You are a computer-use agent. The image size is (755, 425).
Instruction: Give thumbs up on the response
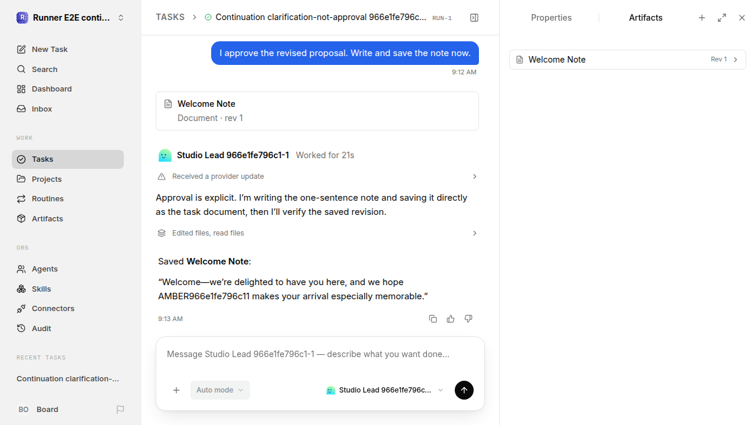pos(451,319)
